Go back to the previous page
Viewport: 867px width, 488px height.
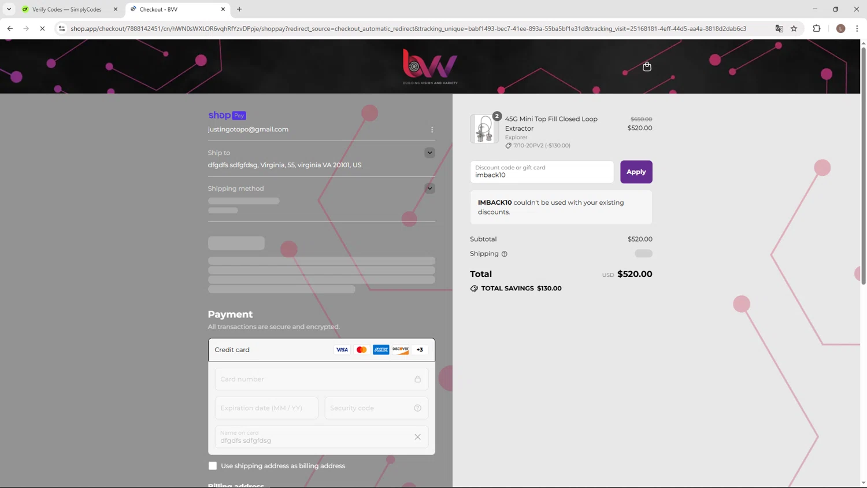(x=10, y=28)
